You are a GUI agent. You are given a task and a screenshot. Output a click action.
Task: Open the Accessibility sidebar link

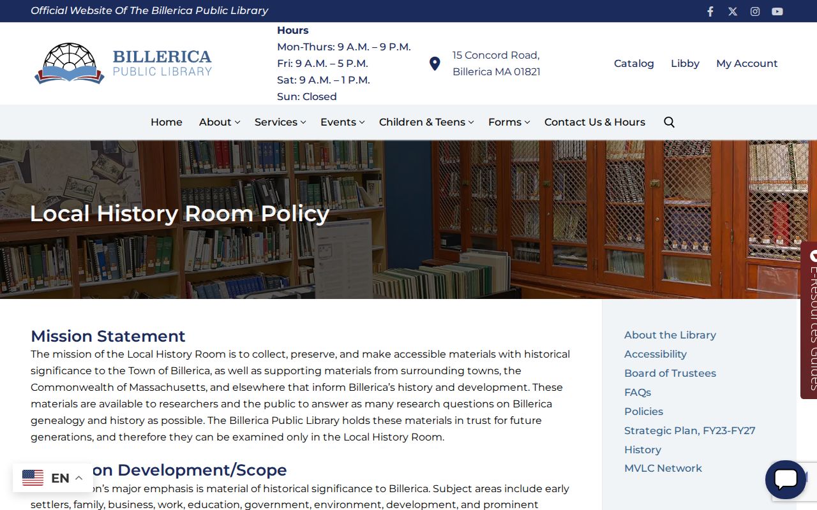656,354
